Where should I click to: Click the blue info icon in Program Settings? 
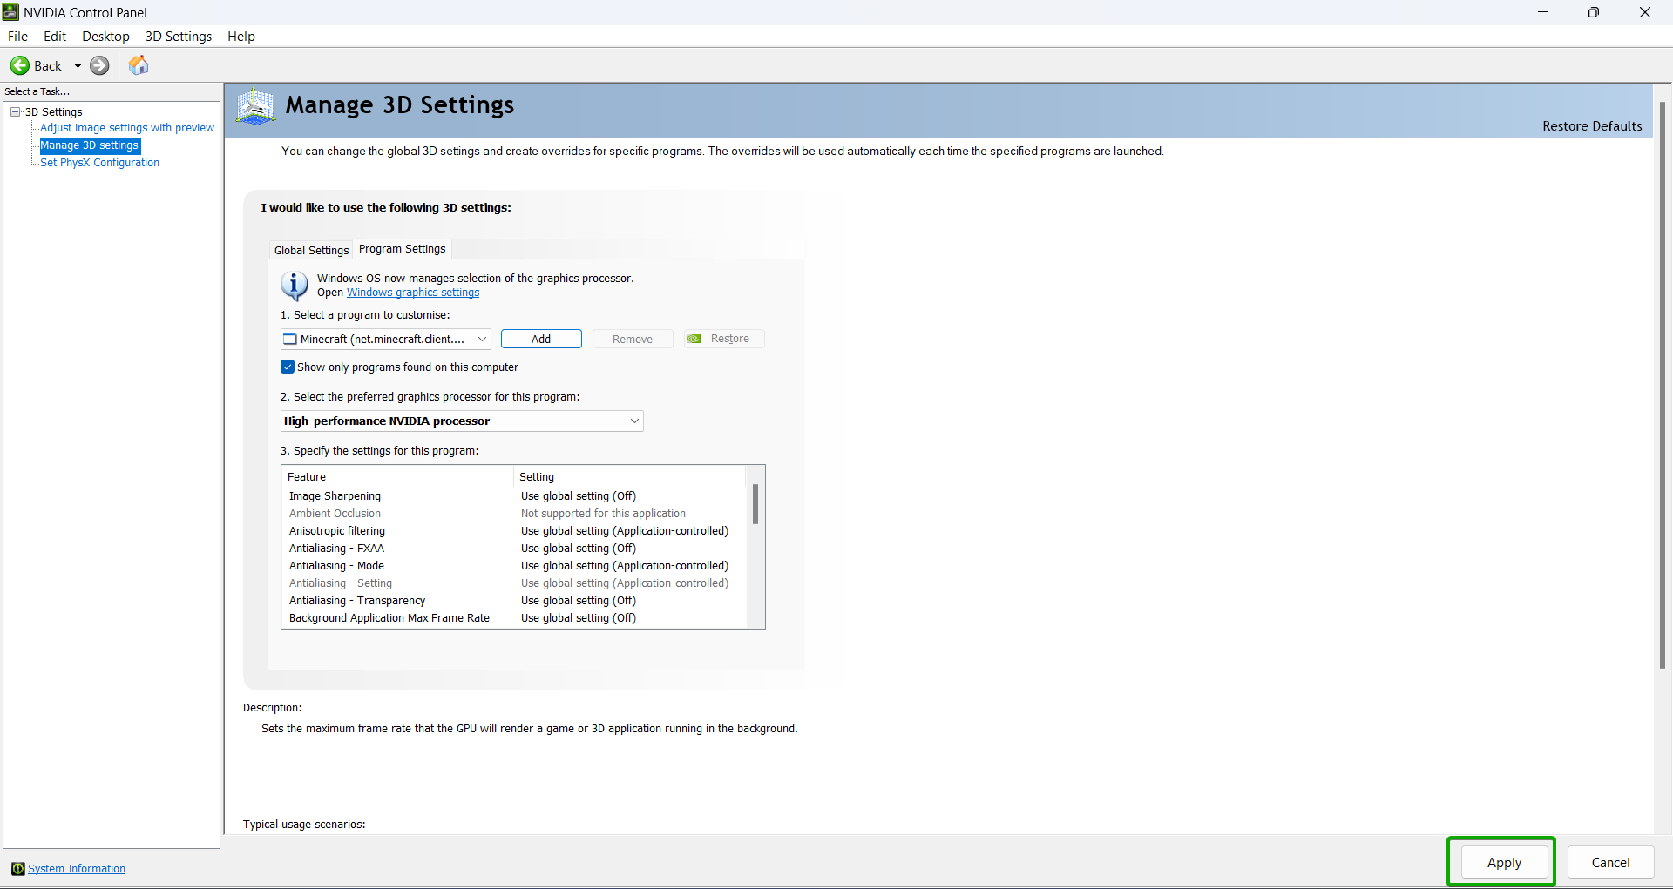(x=294, y=286)
